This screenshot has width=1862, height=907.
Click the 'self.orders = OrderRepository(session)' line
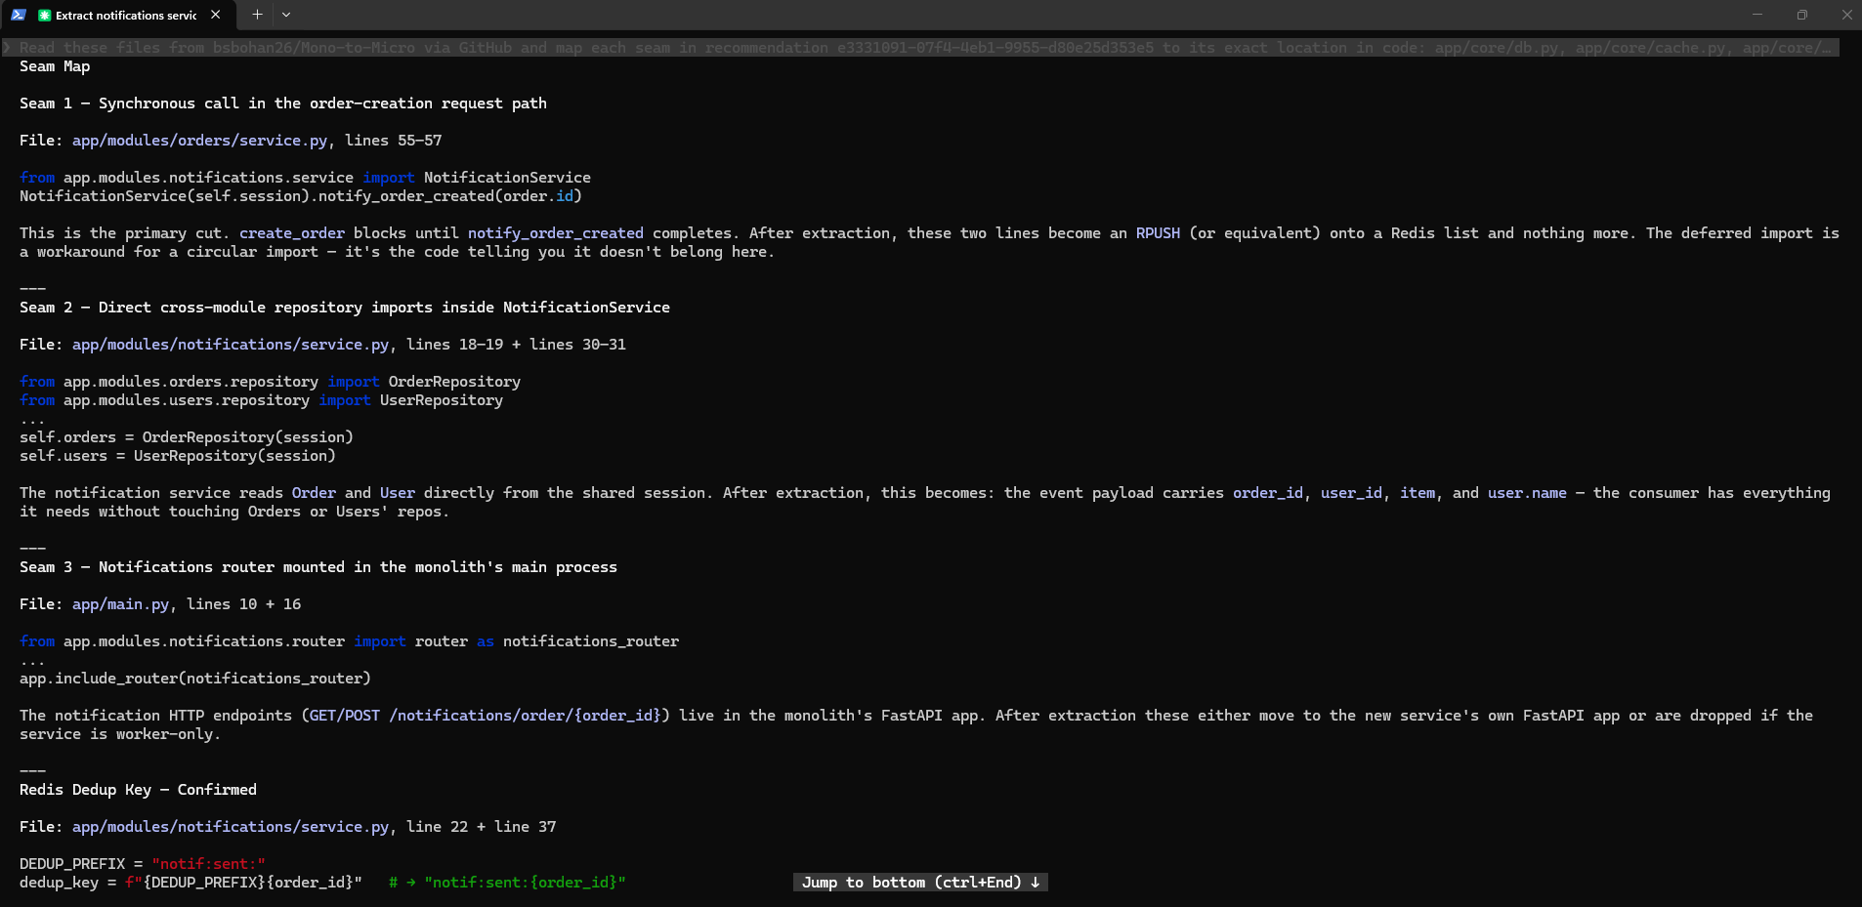click(187, 437)
